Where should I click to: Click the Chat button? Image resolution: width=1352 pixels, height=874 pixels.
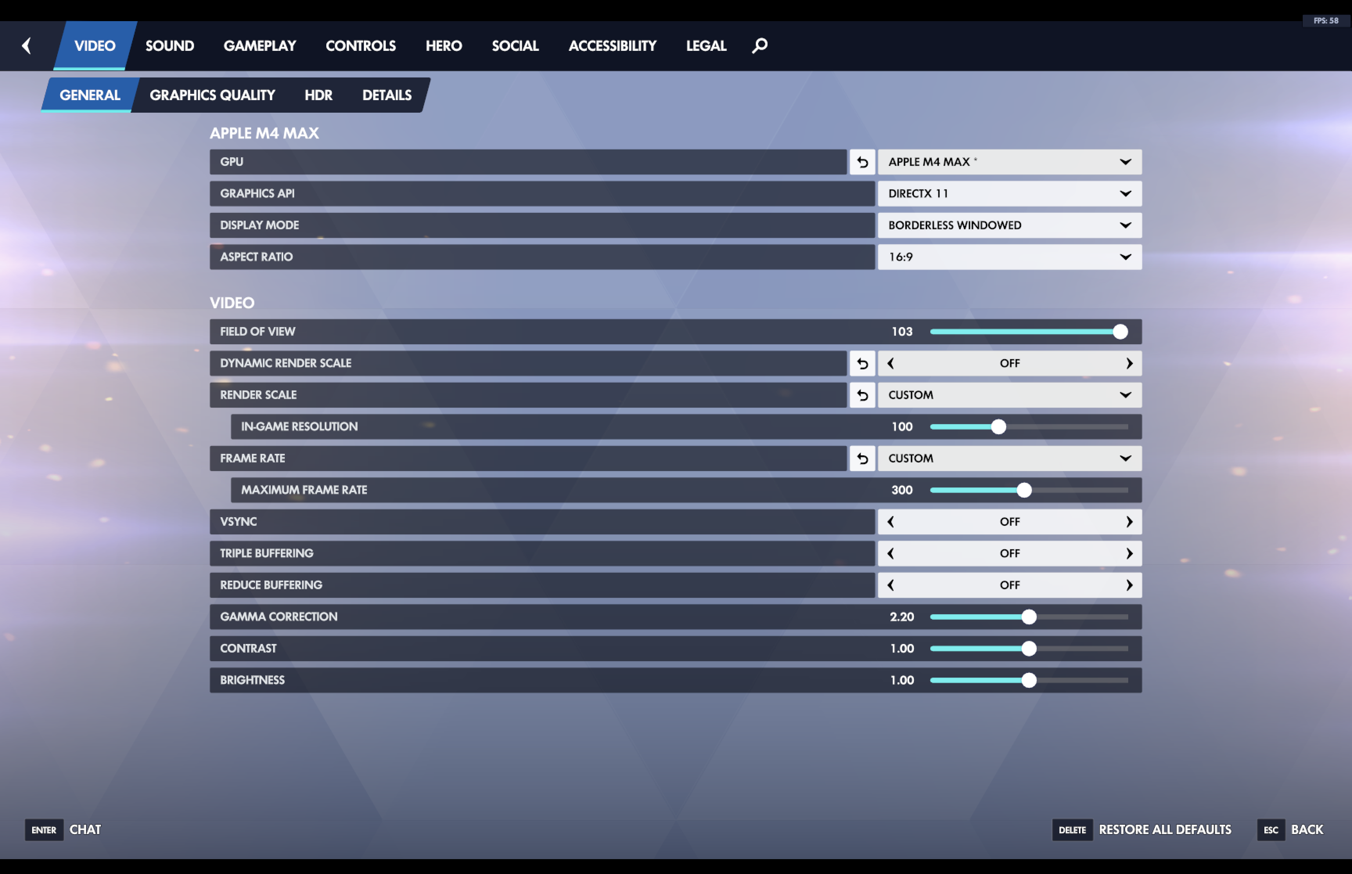tap(85, 830)
